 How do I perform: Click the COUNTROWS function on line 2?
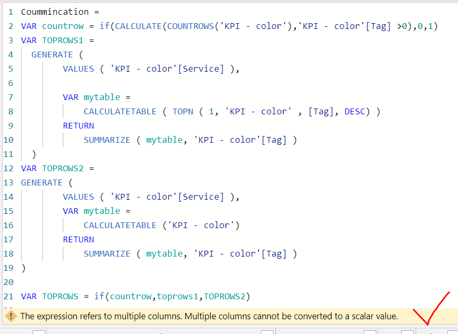click(x=190, y=26)
